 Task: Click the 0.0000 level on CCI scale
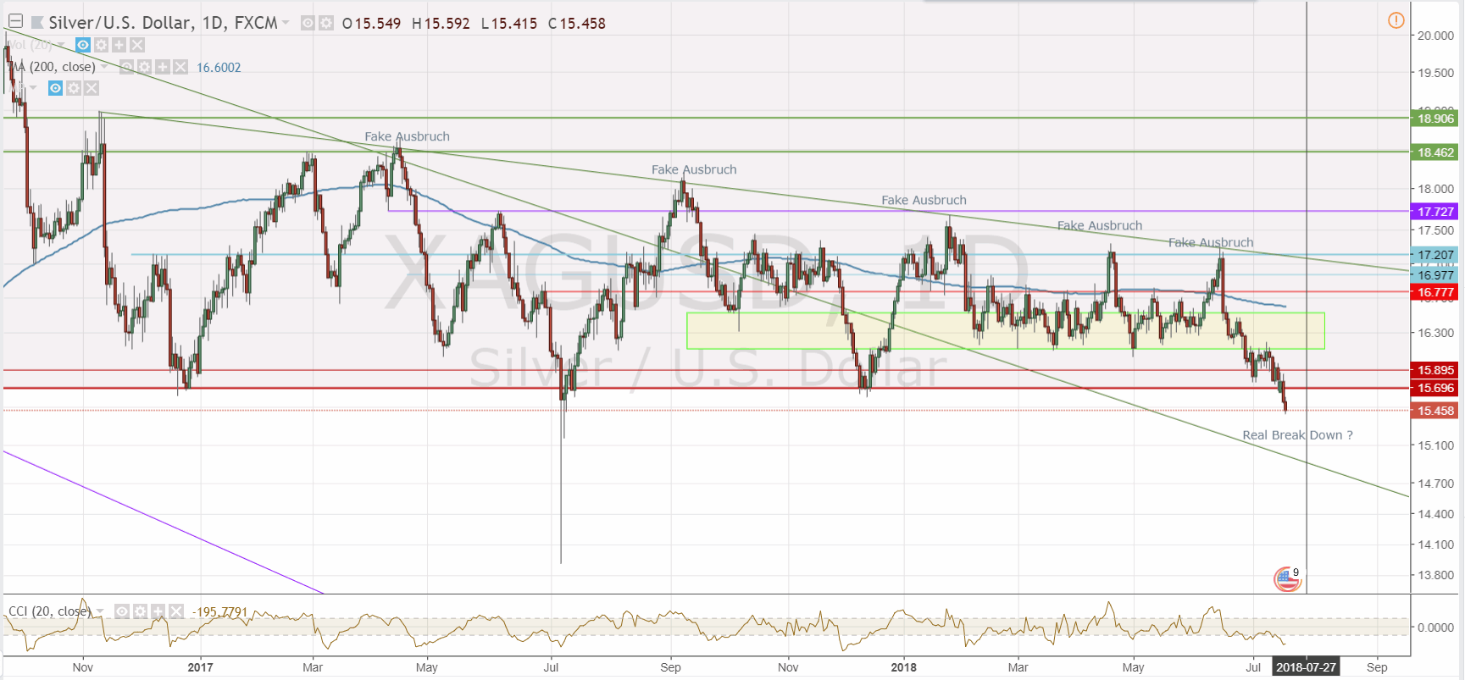[x=1435, y=627]
